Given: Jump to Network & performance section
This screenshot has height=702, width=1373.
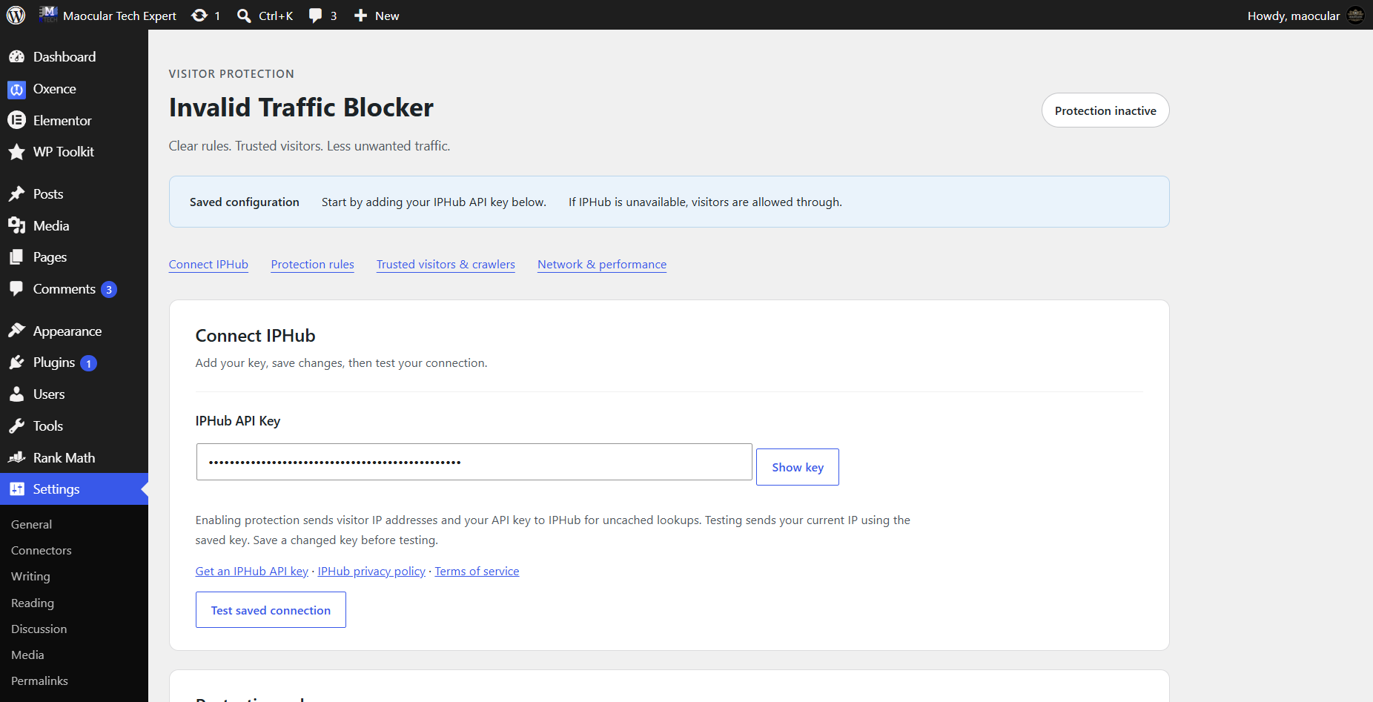Looking at the screenshot, I should tap(602, 265).
